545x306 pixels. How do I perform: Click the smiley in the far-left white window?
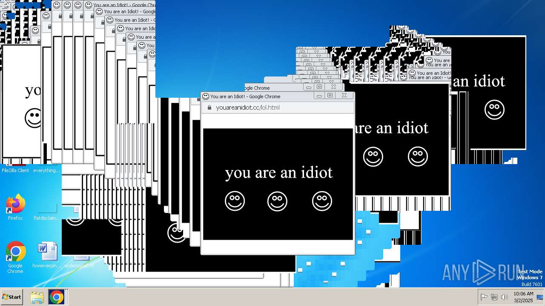point(33,118)
